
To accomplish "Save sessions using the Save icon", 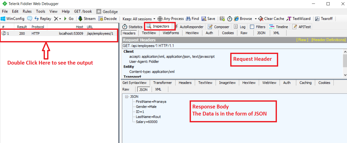I will [208, 19].
